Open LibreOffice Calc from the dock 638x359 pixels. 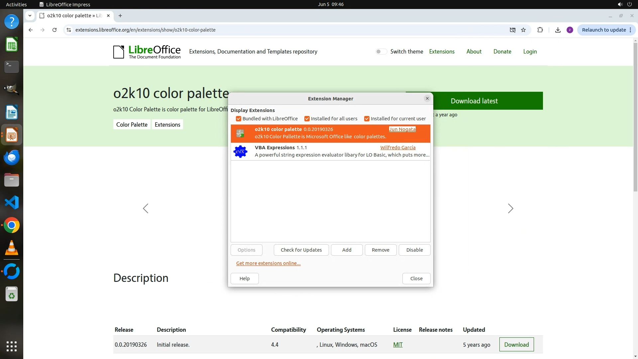coord(12,45)
